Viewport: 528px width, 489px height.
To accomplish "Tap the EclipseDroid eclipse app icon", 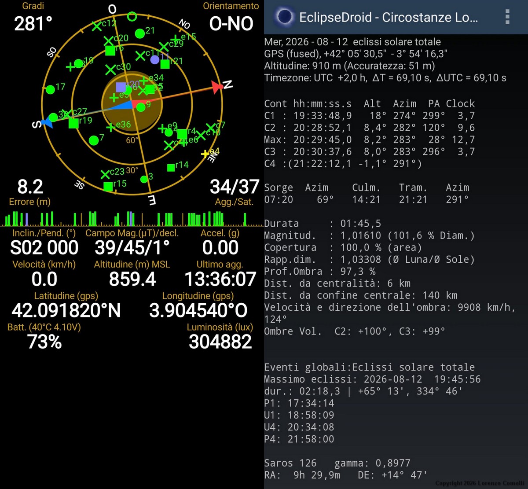I will tap(285, 17).
